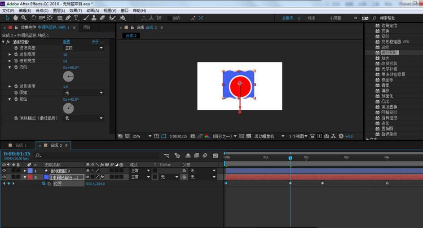Adjust the 方向 angle dial
This screenshot has height=228, width=423.
click(68, 76)
